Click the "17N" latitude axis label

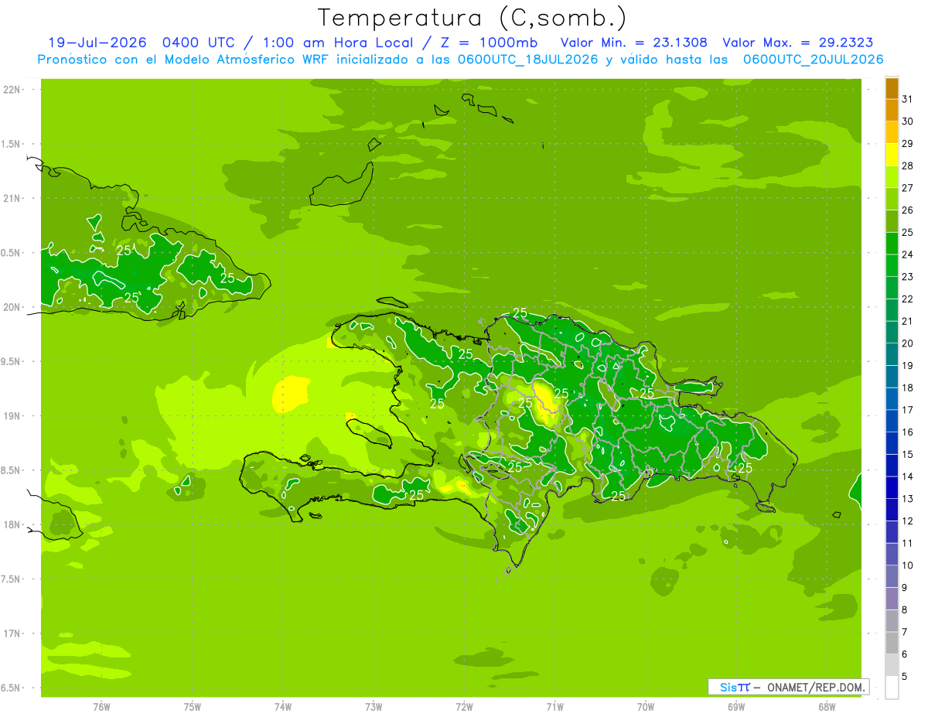pos(12,633)
